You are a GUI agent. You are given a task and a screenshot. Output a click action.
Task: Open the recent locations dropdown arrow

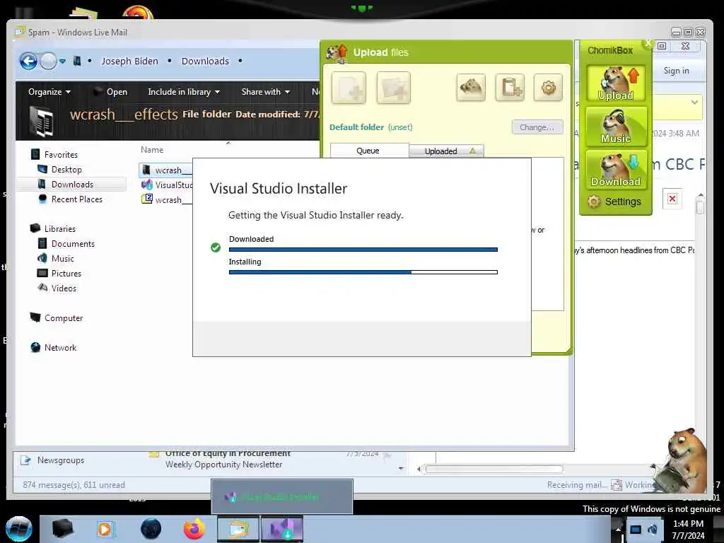[62, 61]
